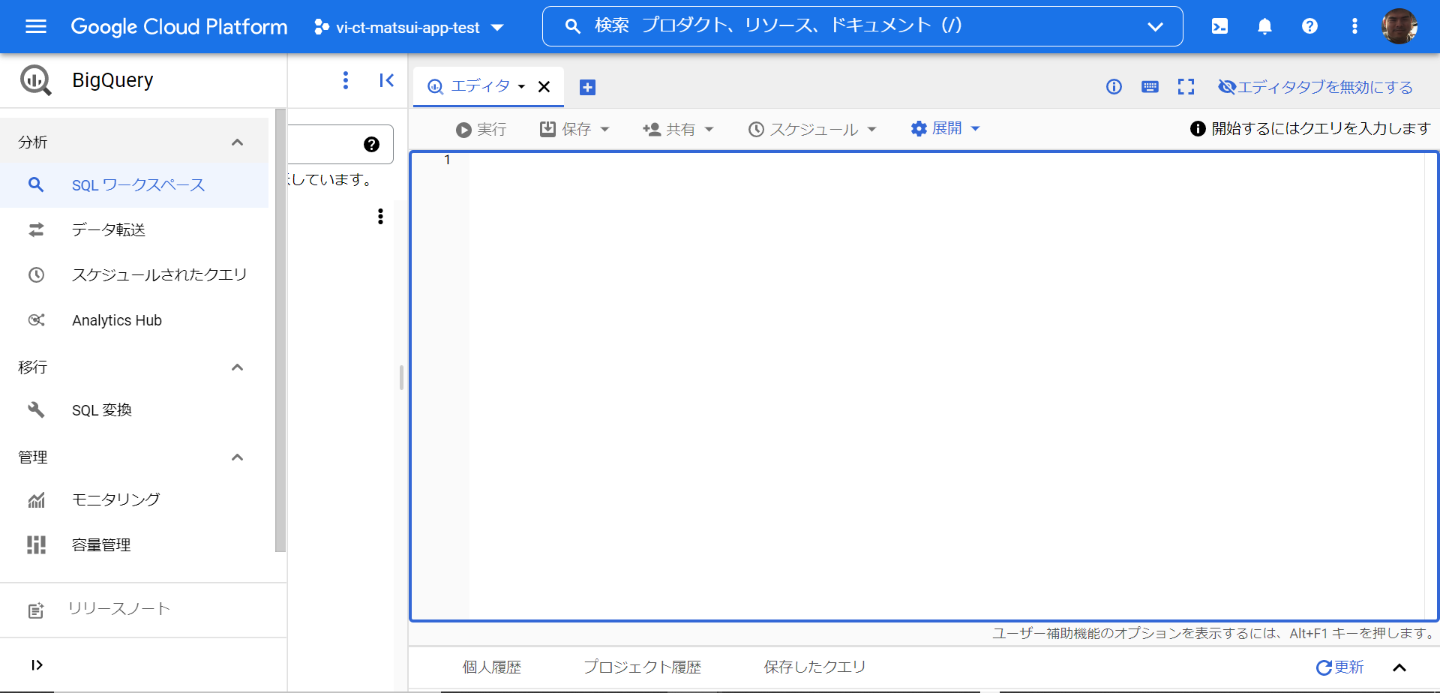1440x693 pixels.
Task: Collapse the 管理 section
Action: pyautogui.click(x=237, y=457)
